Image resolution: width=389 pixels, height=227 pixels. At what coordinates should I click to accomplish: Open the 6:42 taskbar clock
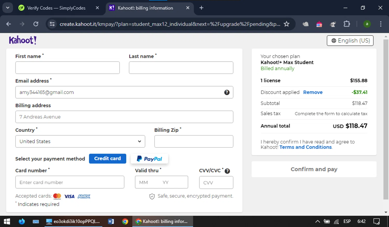pyautogui.click(x=362, y=221)
